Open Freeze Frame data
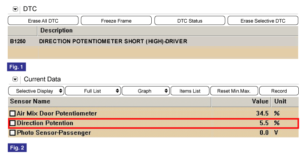The height and width of the screenshot is (158, 300). point(116,21)
